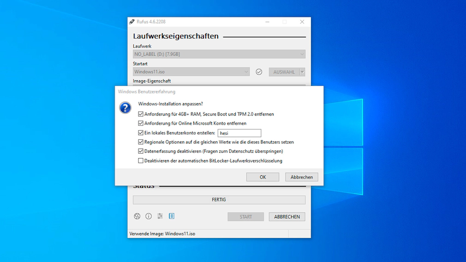
Task: Enable BitLocker-Laufwerksverschlüsselung deactivation checkbox
Action: click(x=141, y=161)
